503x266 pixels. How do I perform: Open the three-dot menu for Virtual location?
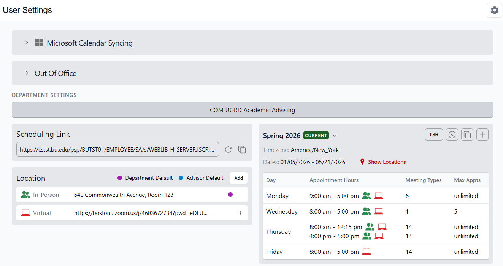tap(240, 213)
